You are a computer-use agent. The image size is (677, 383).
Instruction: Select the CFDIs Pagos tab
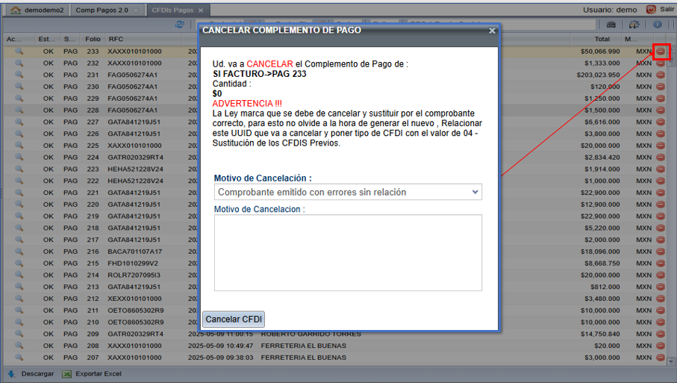(x=172, y=10)
